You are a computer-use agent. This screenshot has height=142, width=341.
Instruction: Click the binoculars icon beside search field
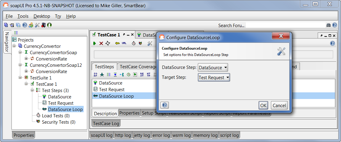pos(329,25)
